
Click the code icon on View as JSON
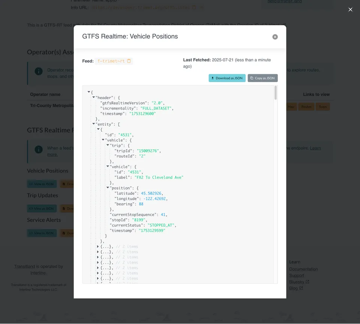(31, 184)
